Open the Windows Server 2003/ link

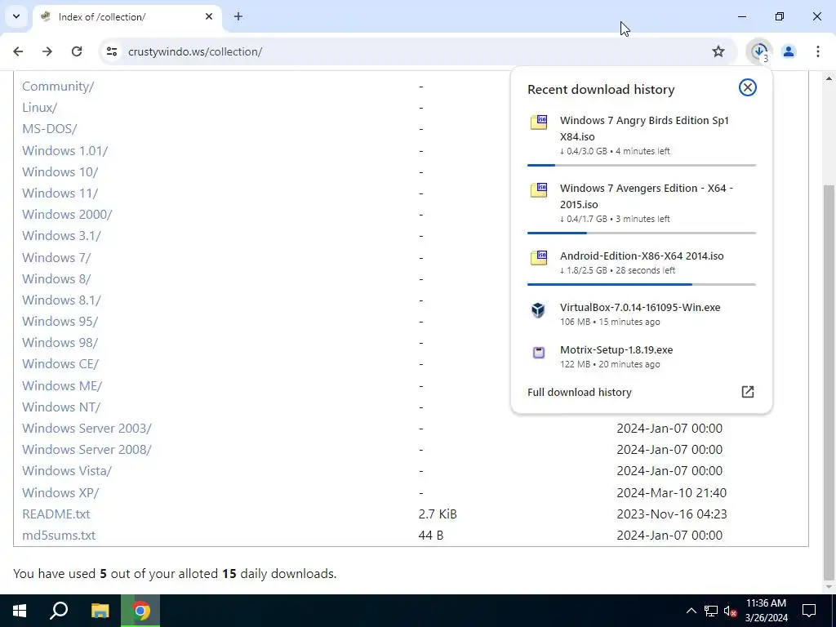pos(87,429)
